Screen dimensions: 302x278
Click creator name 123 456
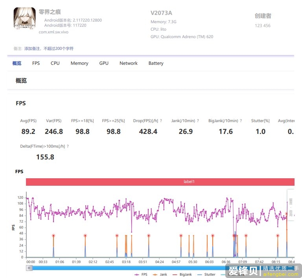[x=263, y=26]
